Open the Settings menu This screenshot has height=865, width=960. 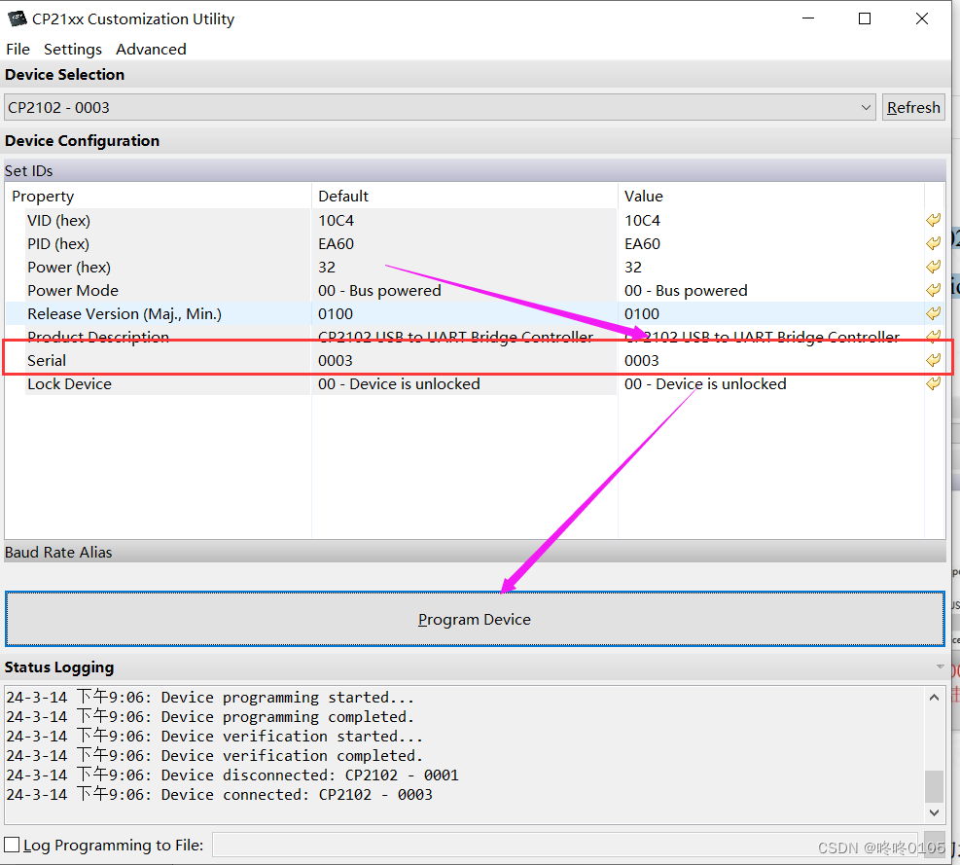(72, 49)
